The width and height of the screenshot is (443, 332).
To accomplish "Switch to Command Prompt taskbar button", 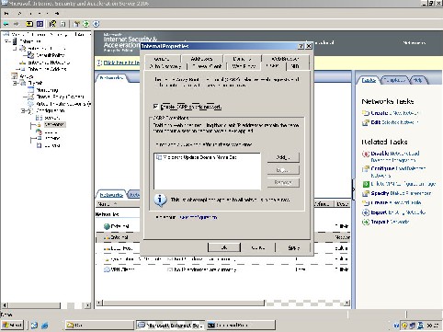I will tap(241, 326).
